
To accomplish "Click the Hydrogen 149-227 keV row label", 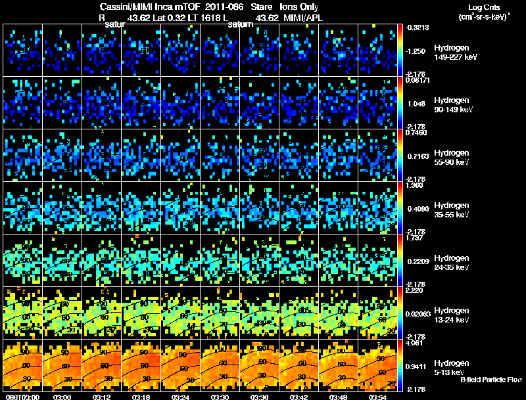I will (456, 53).
